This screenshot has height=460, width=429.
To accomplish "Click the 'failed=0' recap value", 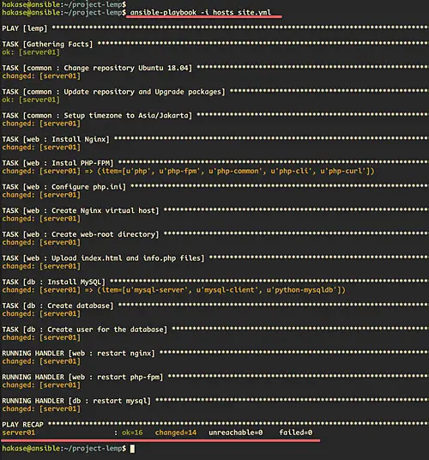I will point(296,433).
